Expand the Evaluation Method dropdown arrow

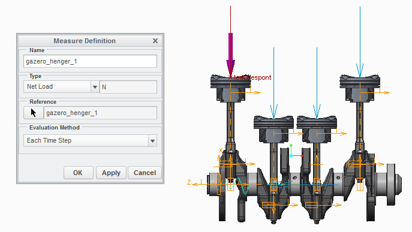point(152,140)
